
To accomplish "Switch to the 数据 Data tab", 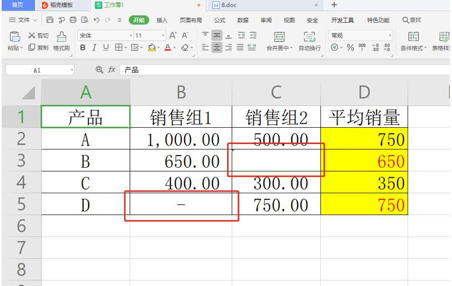I will (243, 20).
